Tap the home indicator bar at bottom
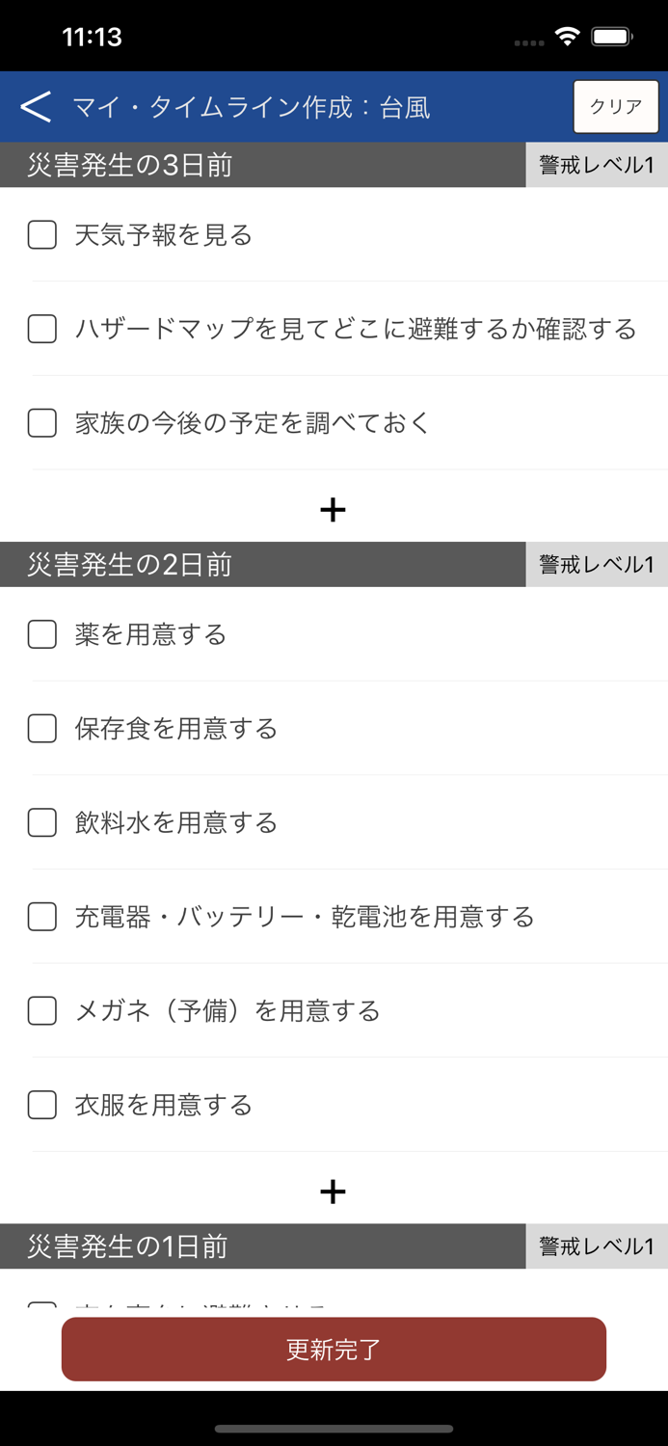 334,1426
